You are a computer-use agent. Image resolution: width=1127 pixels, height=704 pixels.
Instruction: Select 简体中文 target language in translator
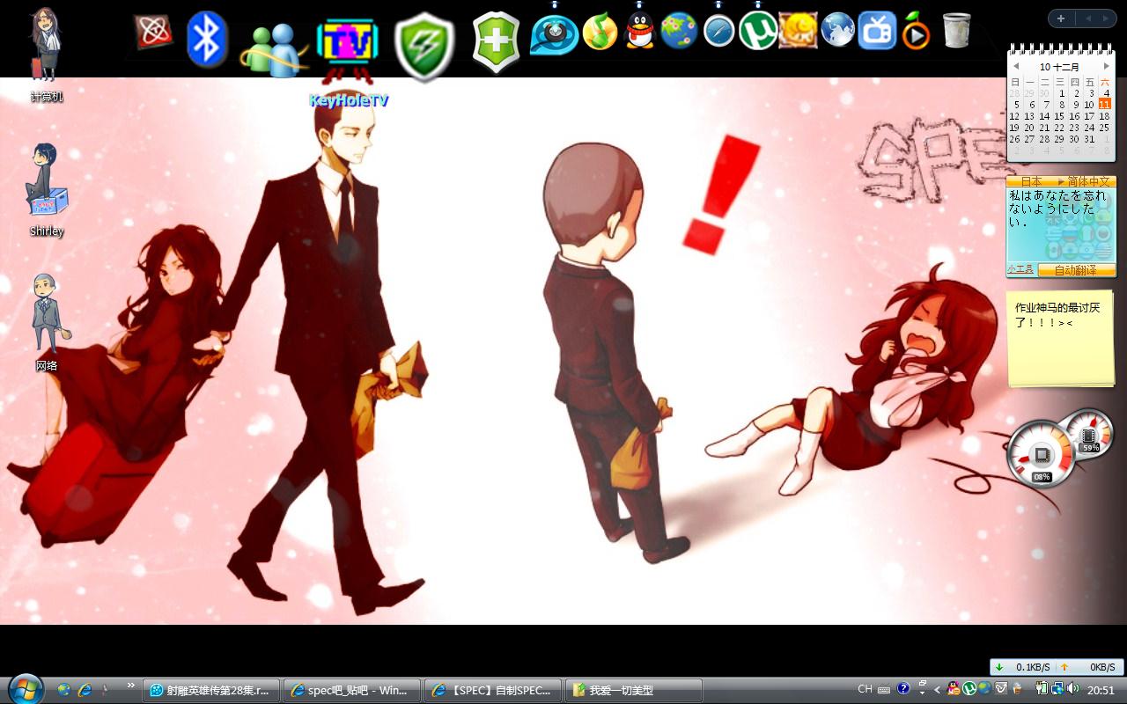click(1086, 181)
